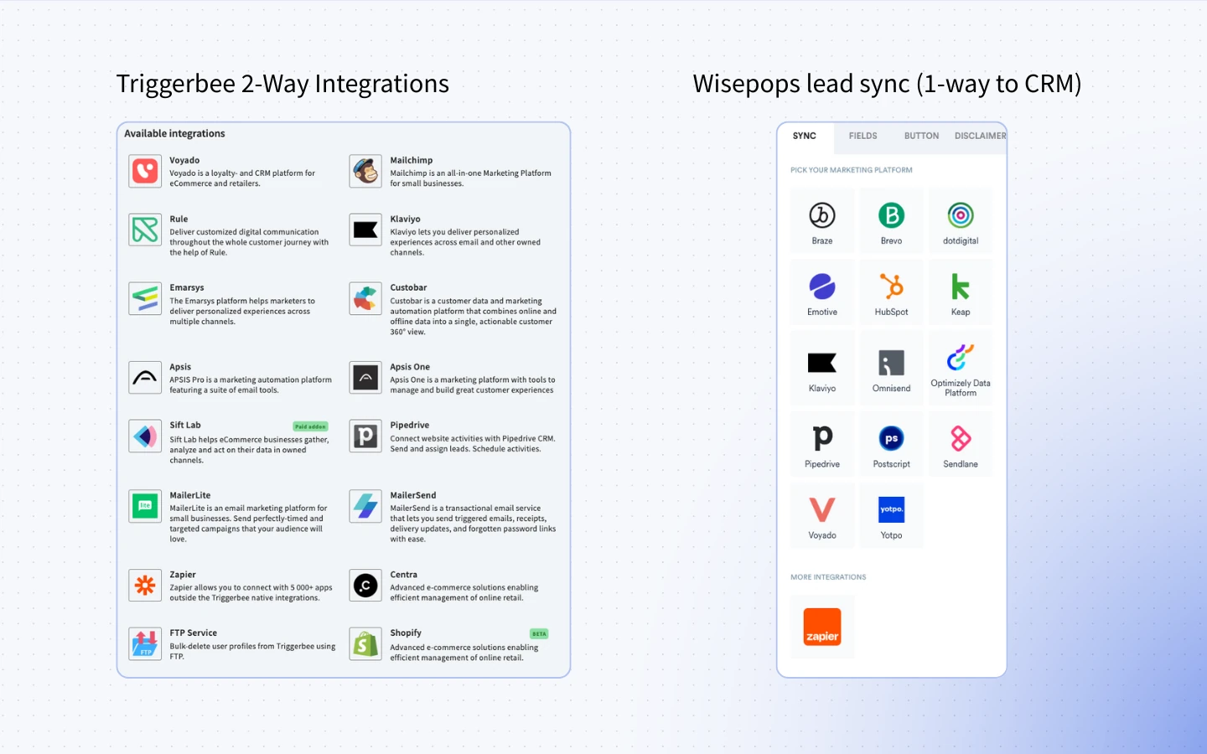Select the Apsis One dark icon
The width and height of the screenshot is (1207, 754).
[x=365, y=378]
